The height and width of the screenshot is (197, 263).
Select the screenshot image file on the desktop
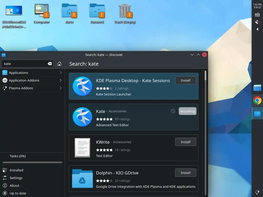pyautogui.click(x=14, y=16)
